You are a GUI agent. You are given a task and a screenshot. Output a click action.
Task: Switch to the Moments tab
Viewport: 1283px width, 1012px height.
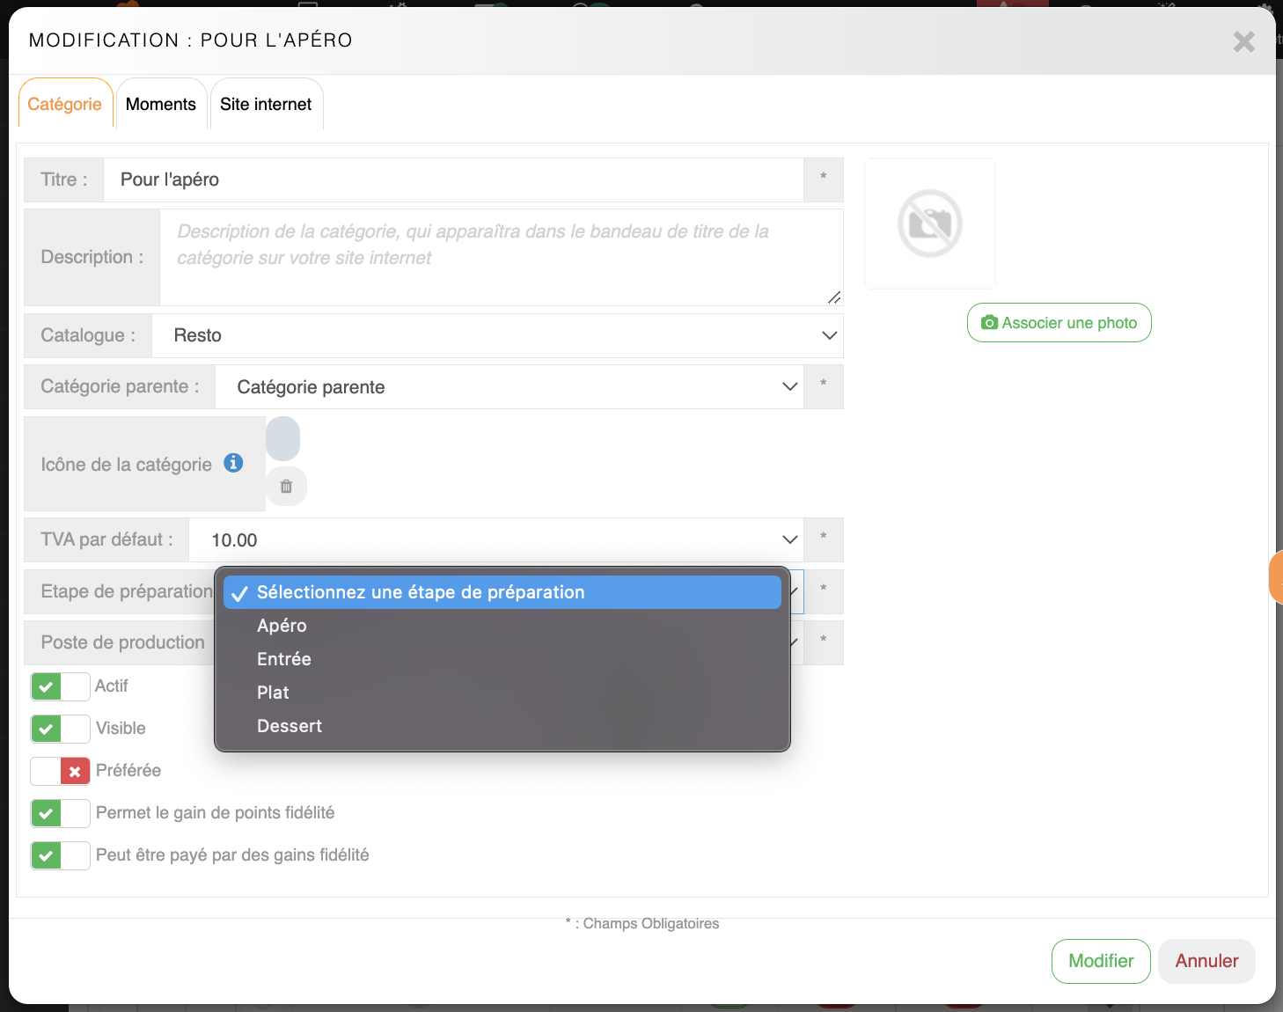161,105
